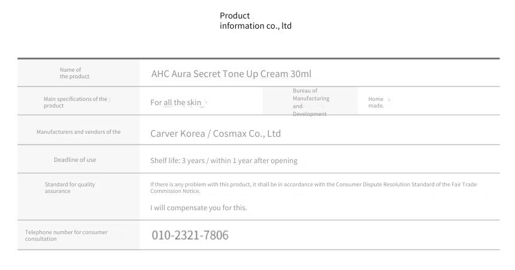Click 'AHC Aura Secret Tone Up Cream 30ml' text
Screen dimensions: 515x270
click(x=231, y=73)
